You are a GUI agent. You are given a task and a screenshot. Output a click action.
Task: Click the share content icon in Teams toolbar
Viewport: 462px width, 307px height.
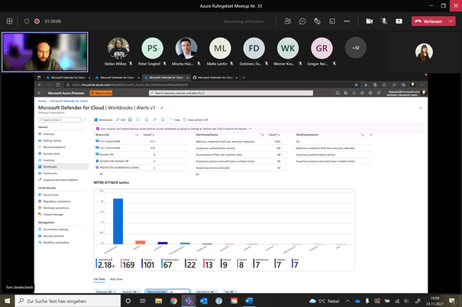click(399, 21)
